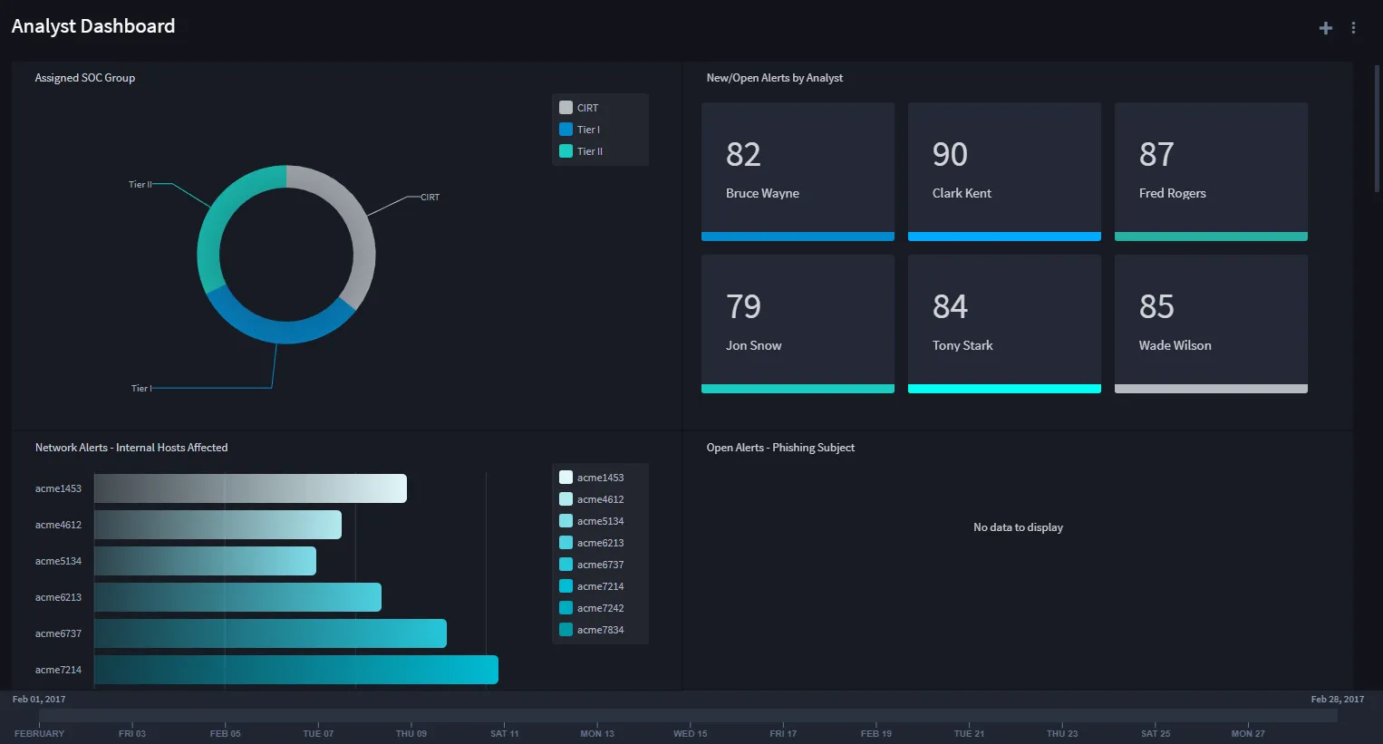Screen dimensions: 1383x744
Task: Click the alert count 82
Action: coord(743,155)
